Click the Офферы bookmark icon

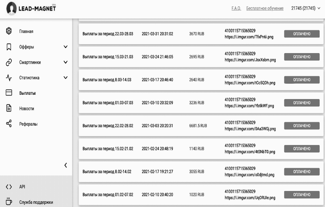(9, 47)
